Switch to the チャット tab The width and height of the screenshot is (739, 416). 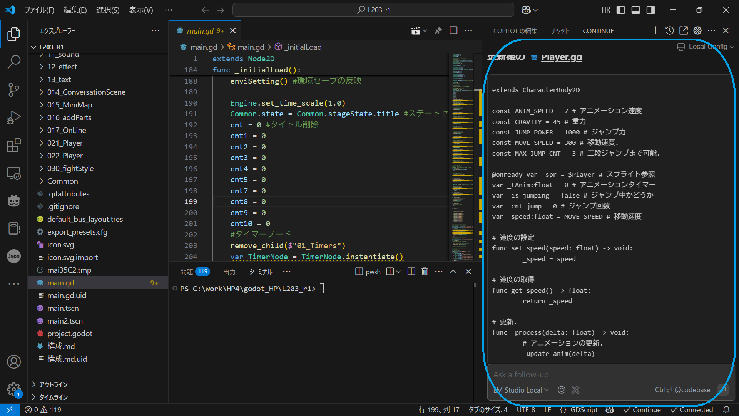[x=560, y=31]
